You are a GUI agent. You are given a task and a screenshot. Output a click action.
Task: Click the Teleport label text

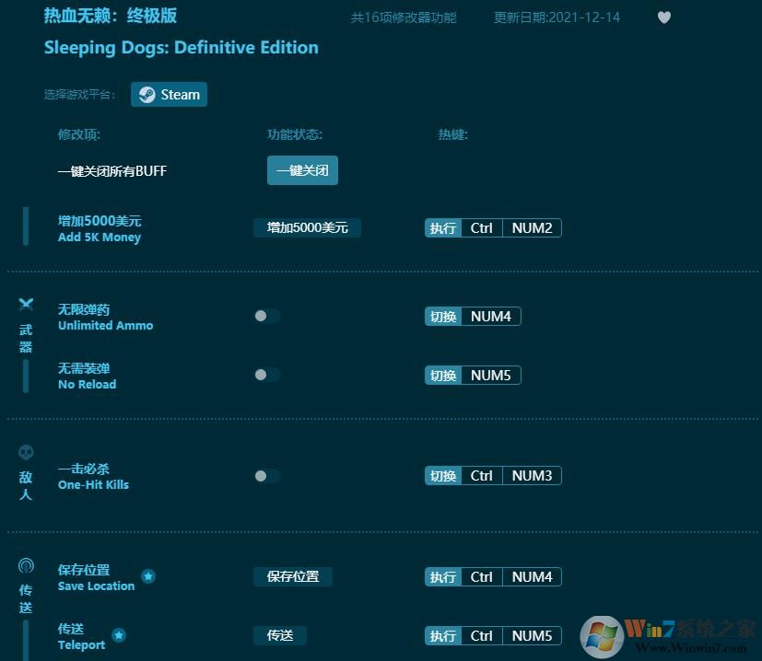coord(81,645)
